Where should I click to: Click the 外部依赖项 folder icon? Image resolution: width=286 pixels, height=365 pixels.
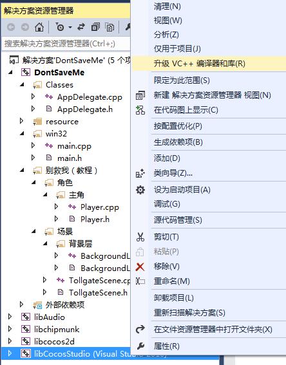click(x=37, y=305)
